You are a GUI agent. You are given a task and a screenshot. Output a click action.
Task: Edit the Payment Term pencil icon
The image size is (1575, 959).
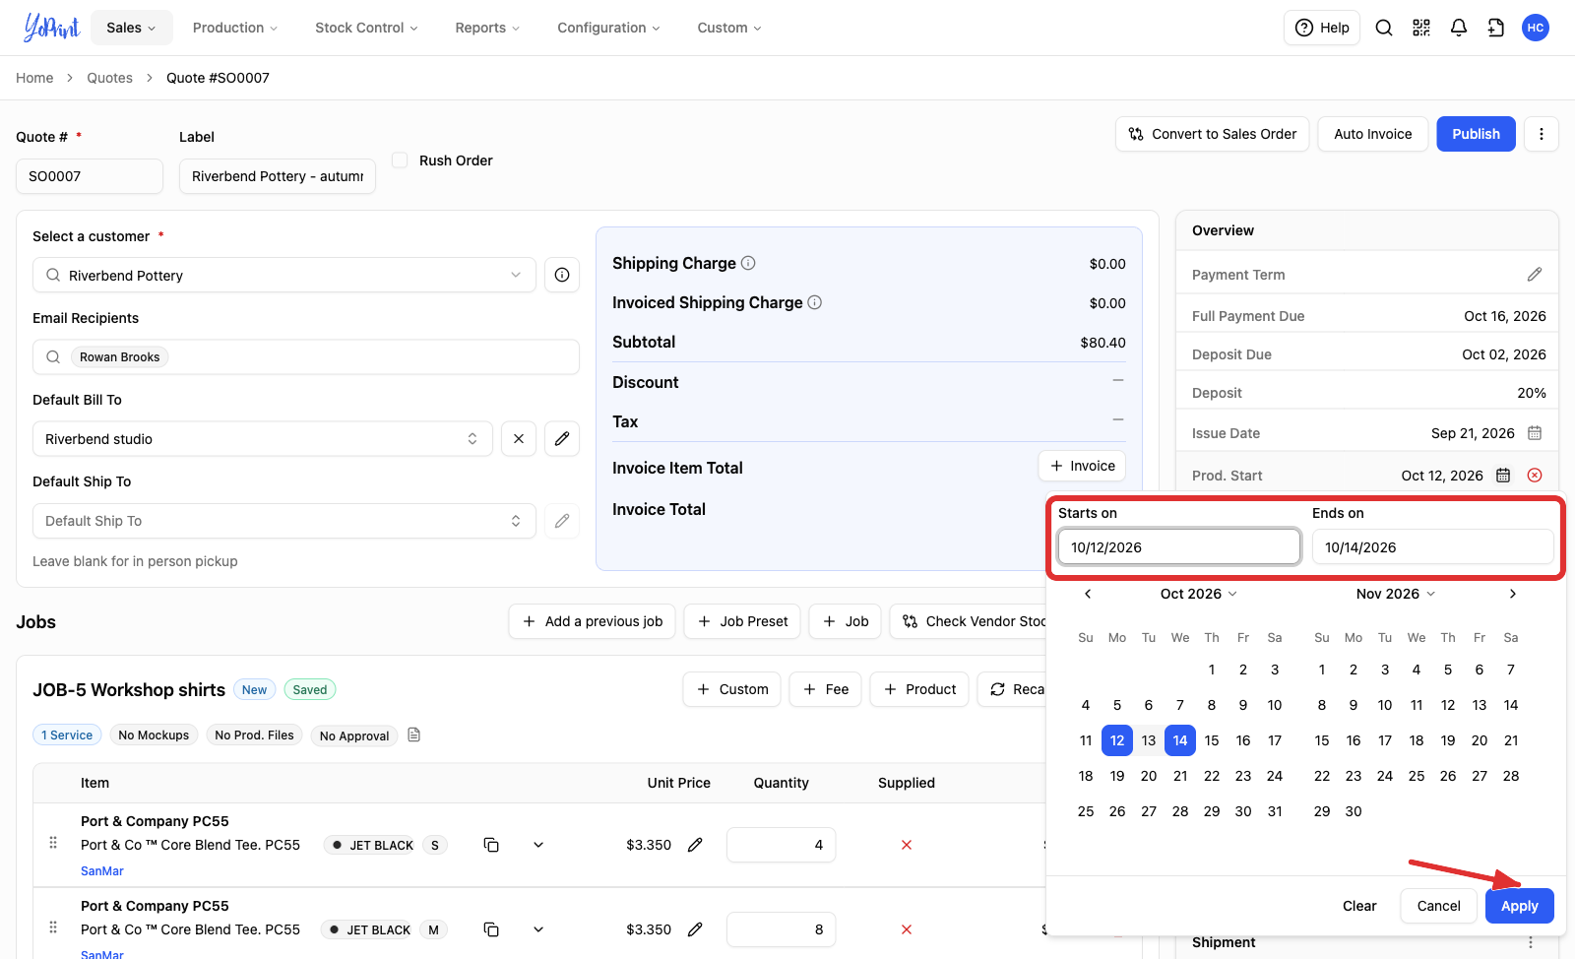1535,275
